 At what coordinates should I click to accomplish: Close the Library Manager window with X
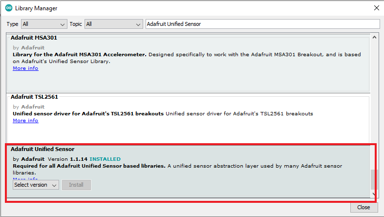click(377, 8)
